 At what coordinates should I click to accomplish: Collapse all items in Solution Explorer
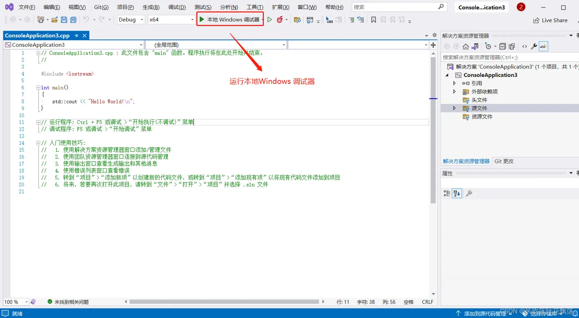tap(502, 46)
